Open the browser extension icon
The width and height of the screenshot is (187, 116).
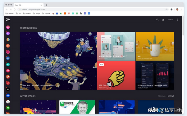[x=171, y=10]
